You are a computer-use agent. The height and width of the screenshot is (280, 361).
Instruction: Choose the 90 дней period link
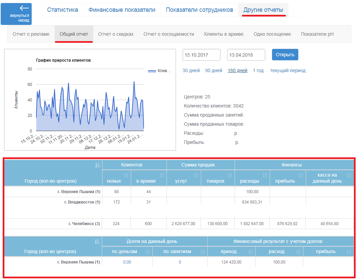point(213,70)
